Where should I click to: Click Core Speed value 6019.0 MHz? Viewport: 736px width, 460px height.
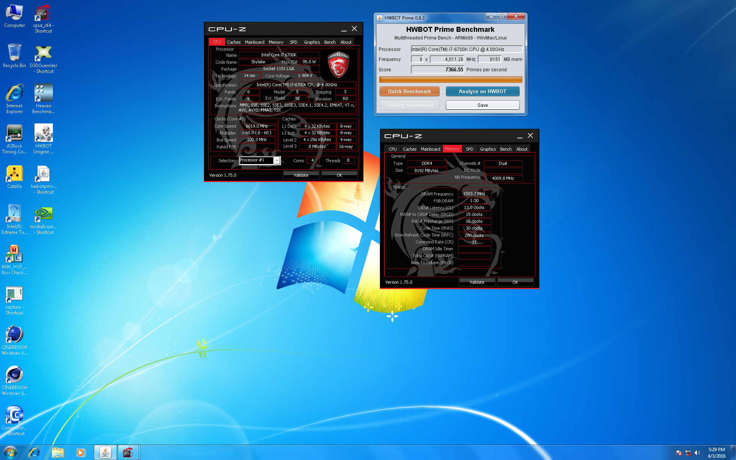point(257,126)
